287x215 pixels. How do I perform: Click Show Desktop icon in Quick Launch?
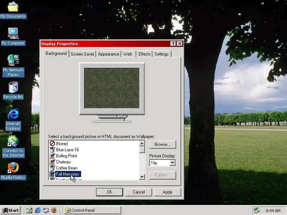(29, 210)
